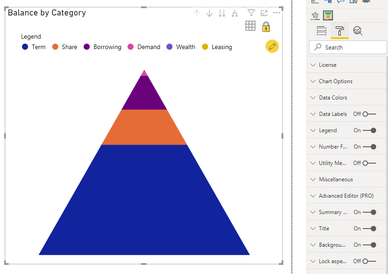Expand the Utility Menu section chevron

(x=313, y=163)
